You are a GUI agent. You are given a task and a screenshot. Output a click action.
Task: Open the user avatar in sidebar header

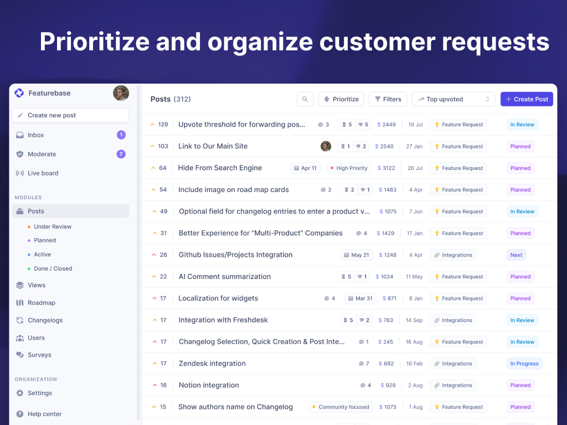[121, 93]
